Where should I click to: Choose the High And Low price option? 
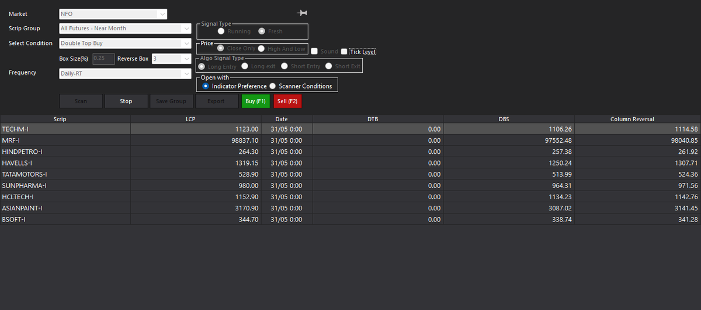point(262,48)
